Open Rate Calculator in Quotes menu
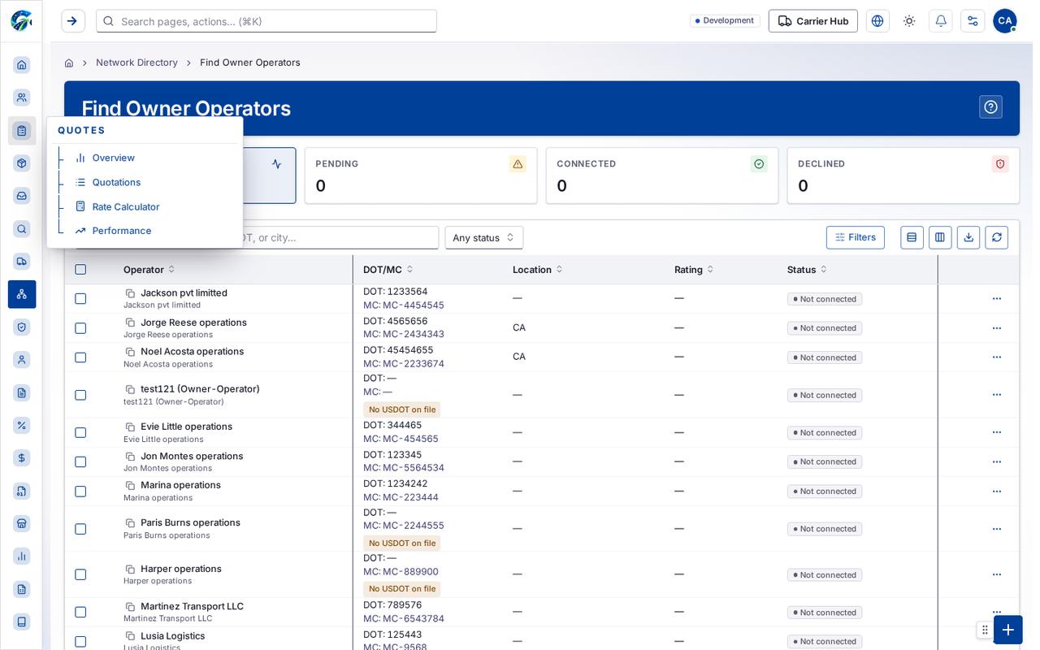Image resolution: width=1040 pixels, height=650 pixels. pyautogui.click(x=126, y=206)
